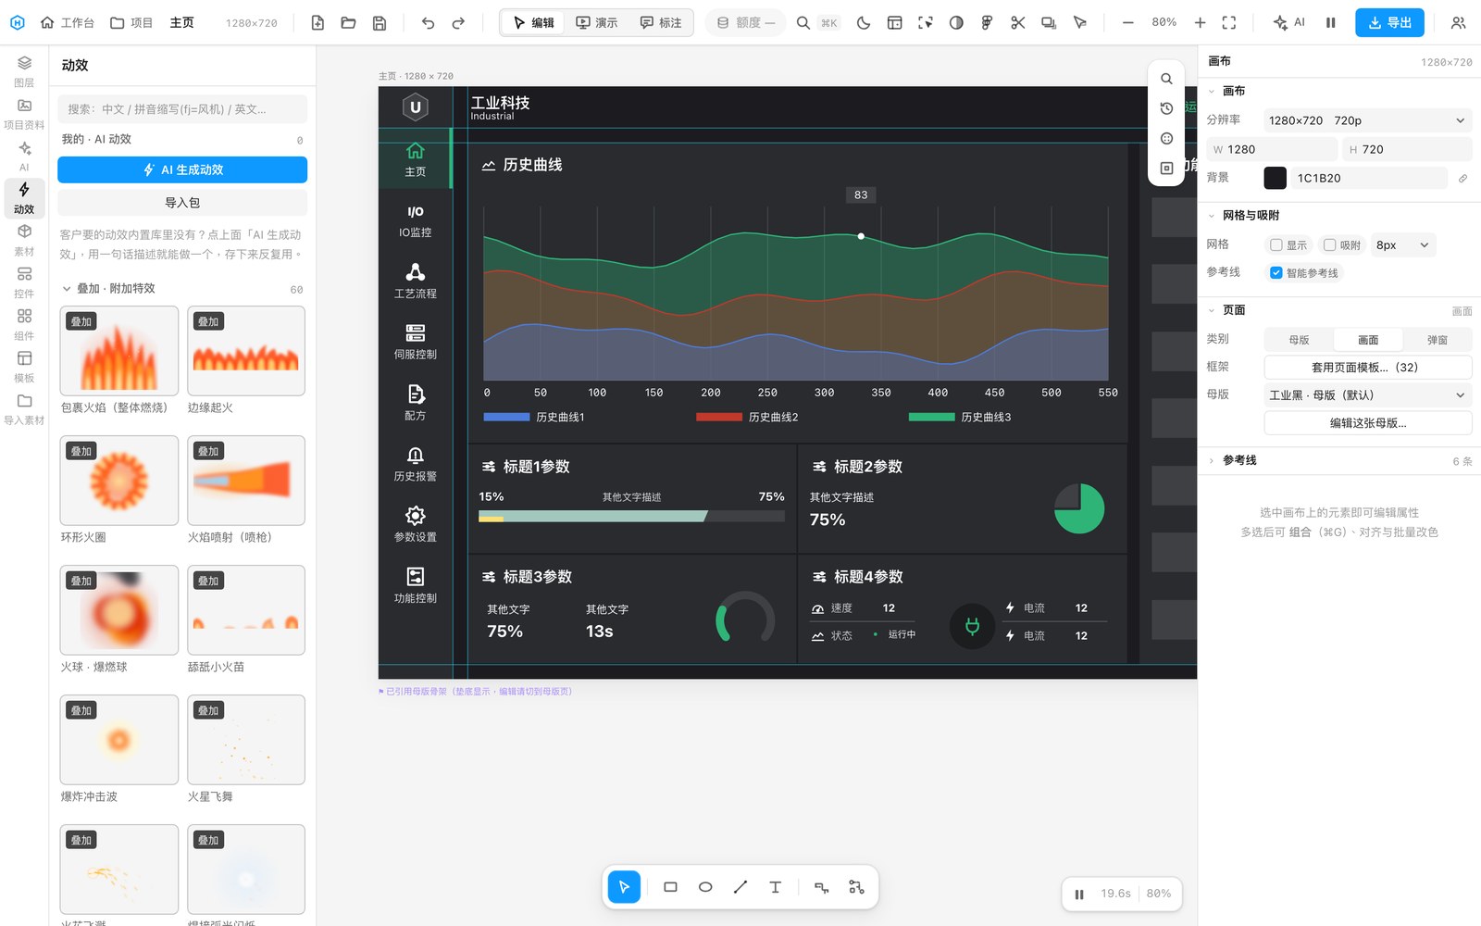Enable the 显示 grid checkbox
This screenshot has height=926, width=1481.
pyautogui.click(x=1276, y=245)
